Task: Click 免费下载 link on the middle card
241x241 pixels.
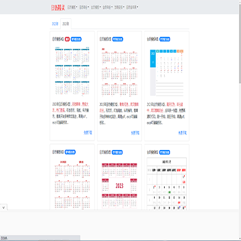Action: (135, 133)
